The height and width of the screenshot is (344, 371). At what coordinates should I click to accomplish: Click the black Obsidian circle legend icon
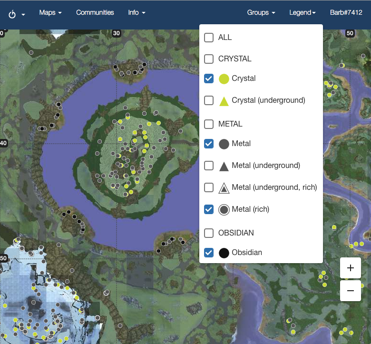coord(224,253)
